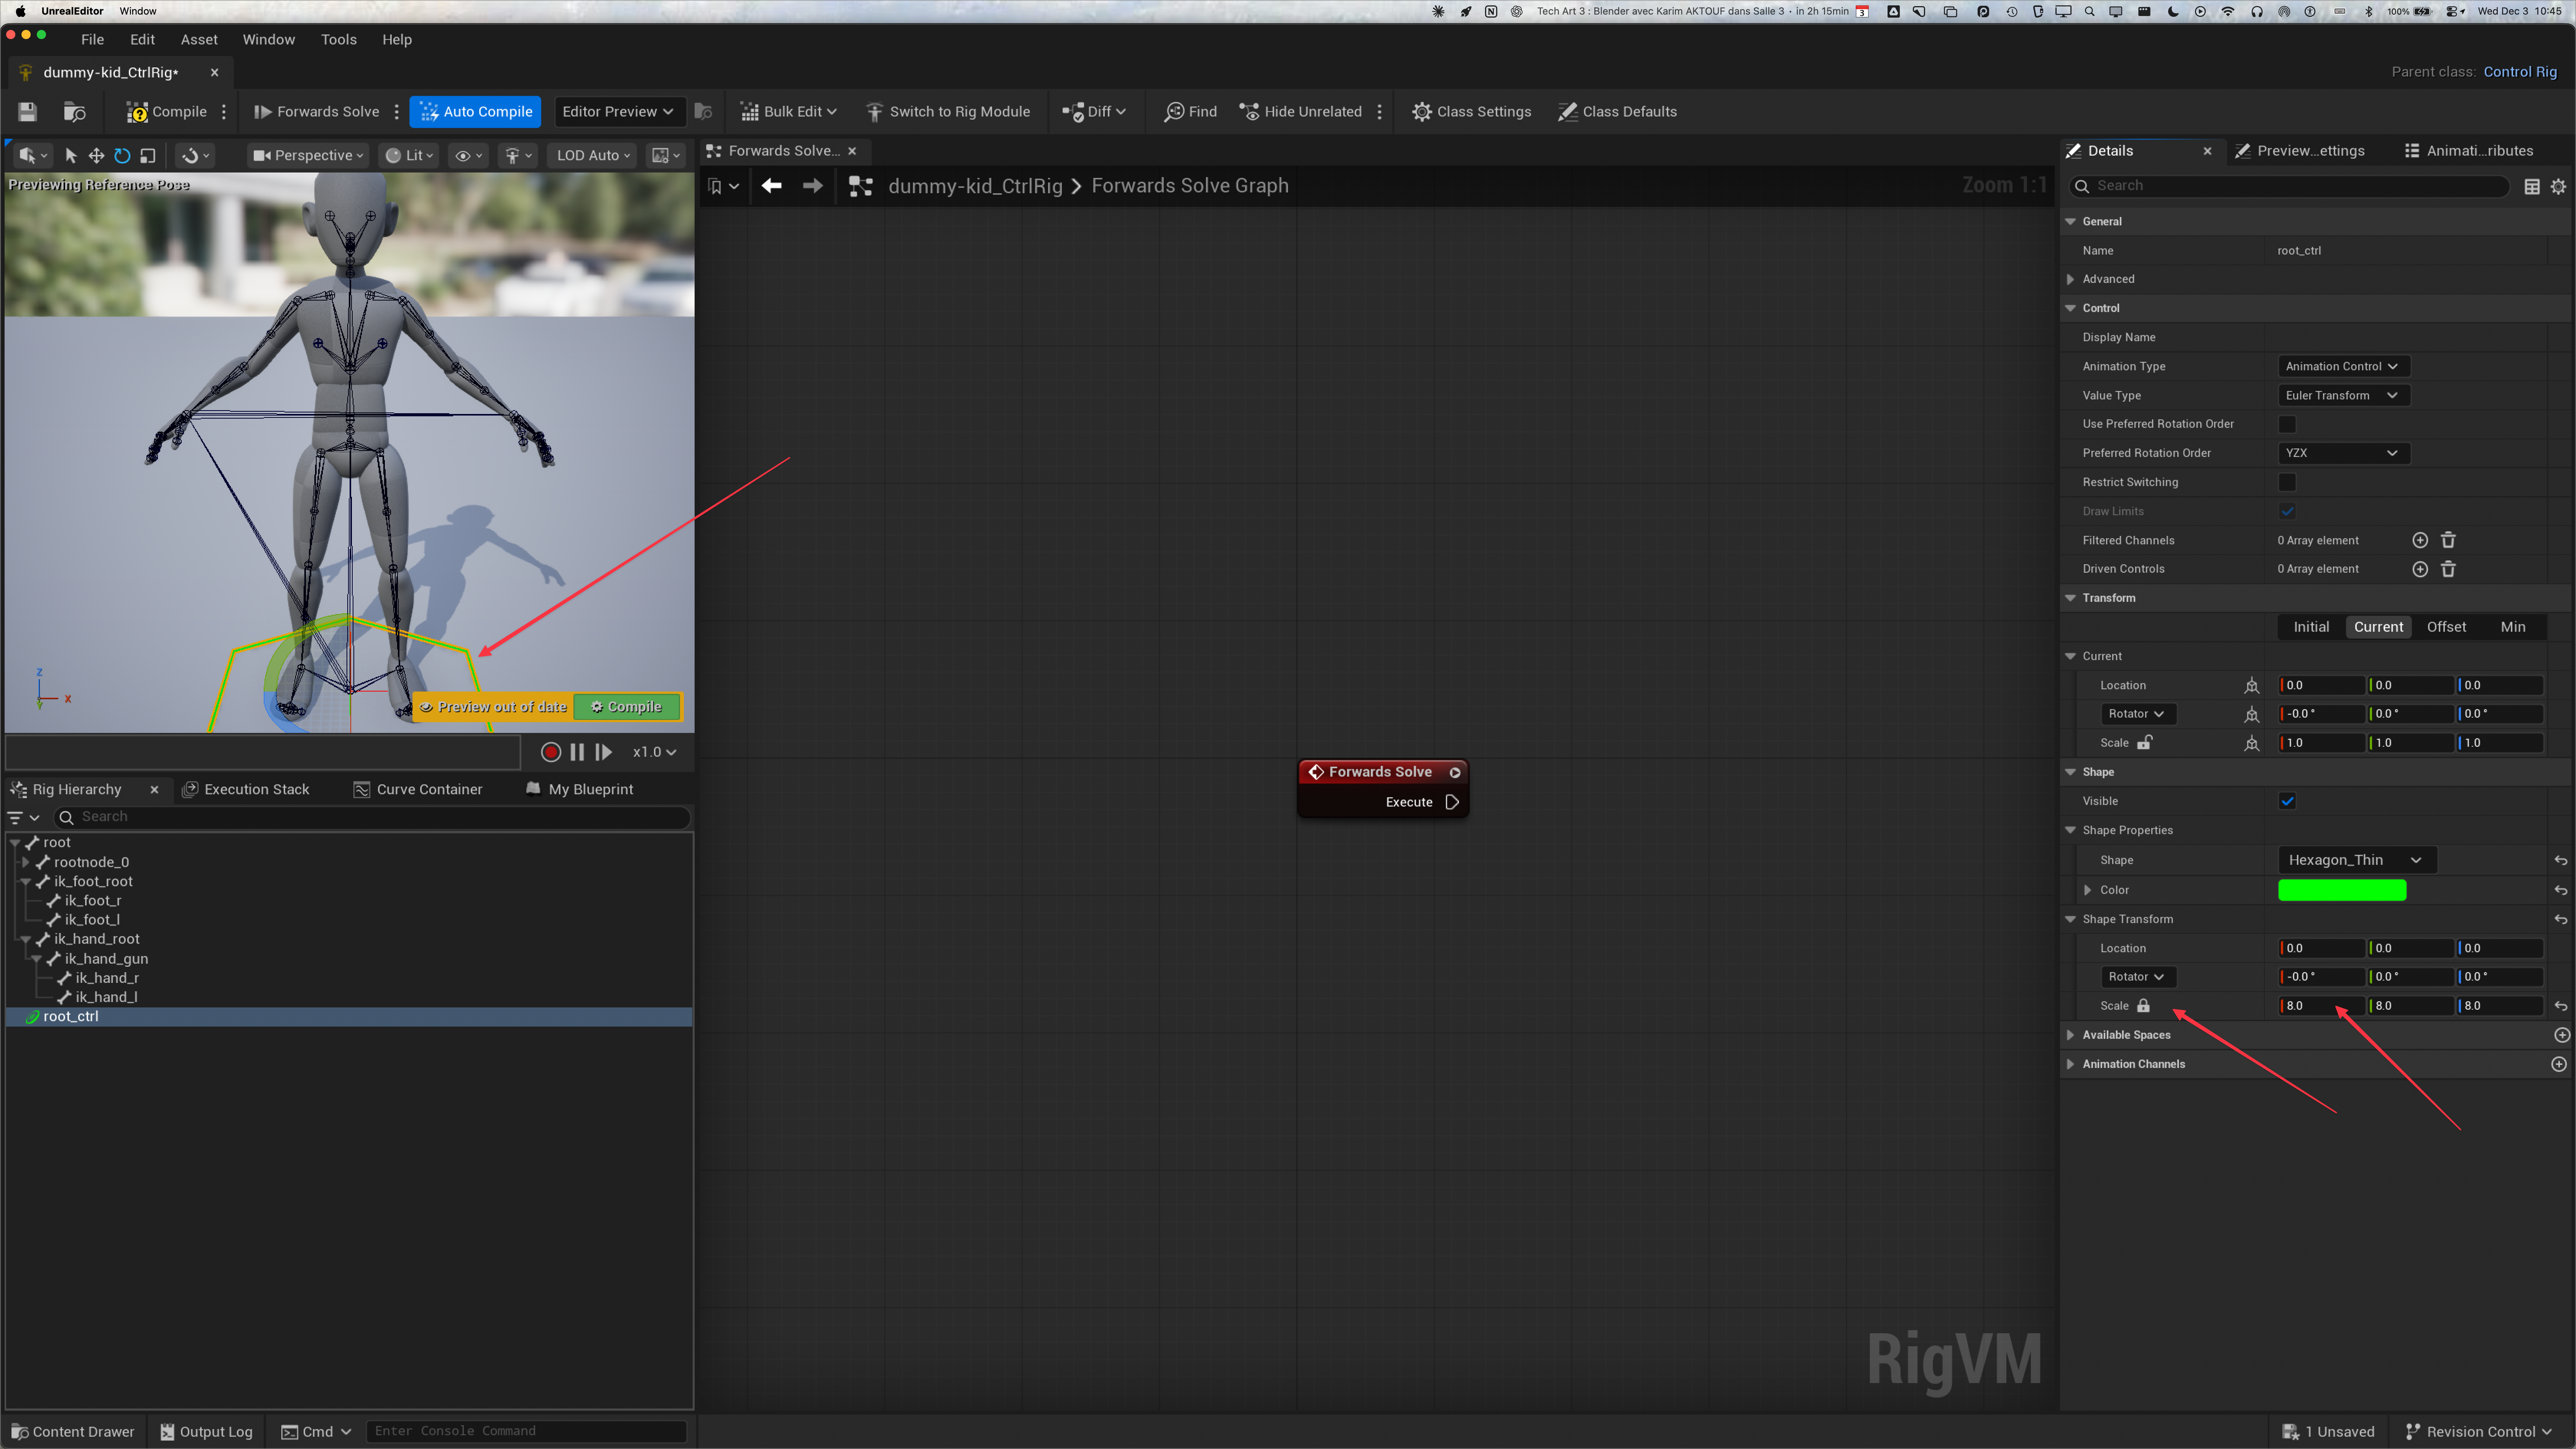Open the Tools menu
Image resolution: width=2576 pixels, height=1449 pixels.
[x=338, y=39]
